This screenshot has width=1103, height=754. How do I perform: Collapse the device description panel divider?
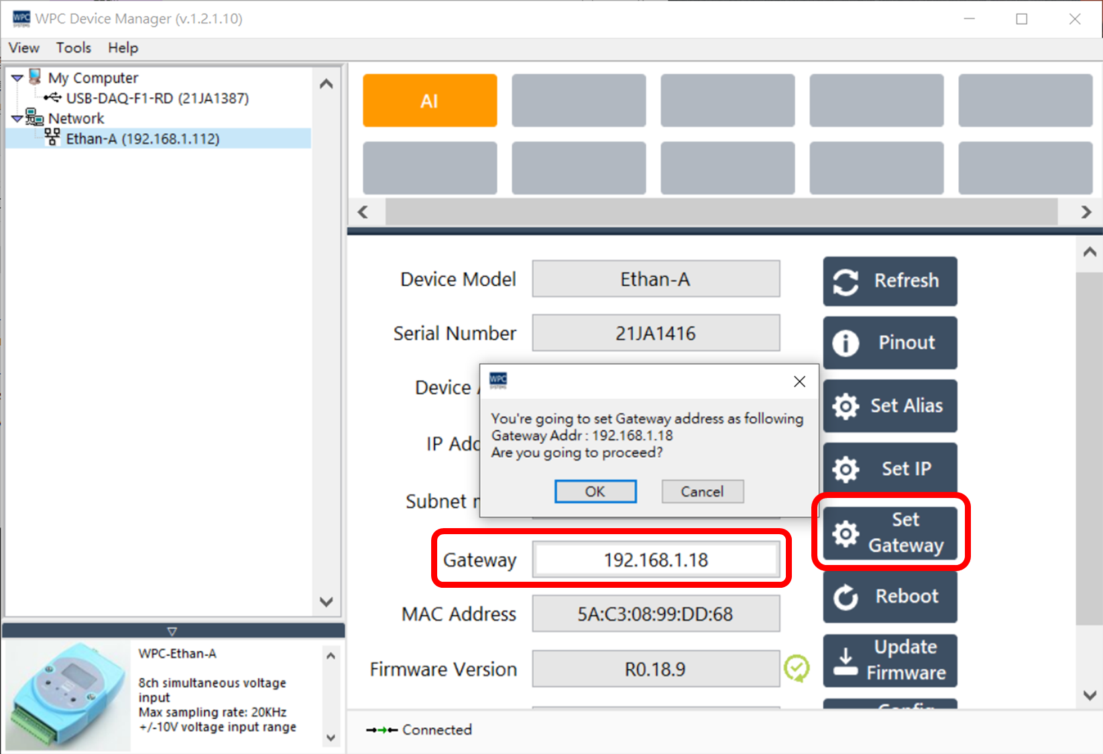(172, 631)
